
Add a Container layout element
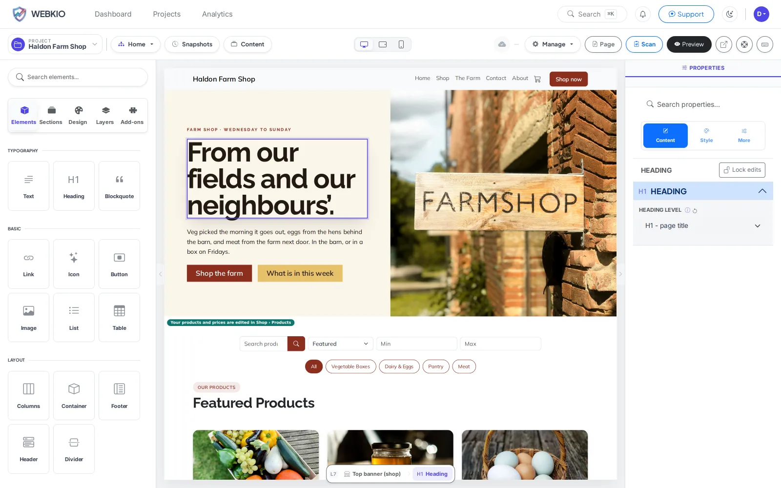(74, 396)
